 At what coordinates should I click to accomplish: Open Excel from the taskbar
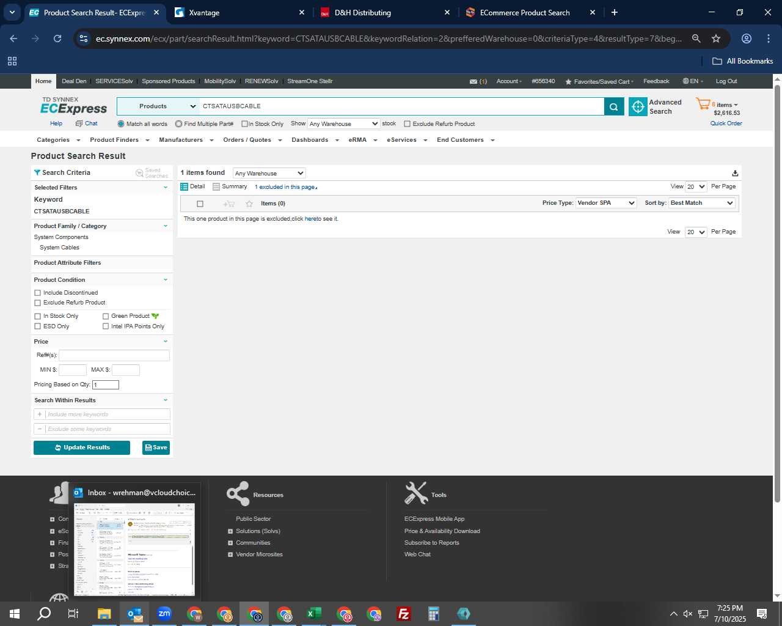(314, 614)
